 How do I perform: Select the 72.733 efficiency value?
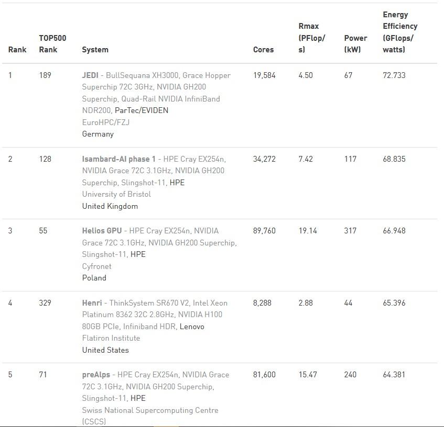tap(394, 75)
